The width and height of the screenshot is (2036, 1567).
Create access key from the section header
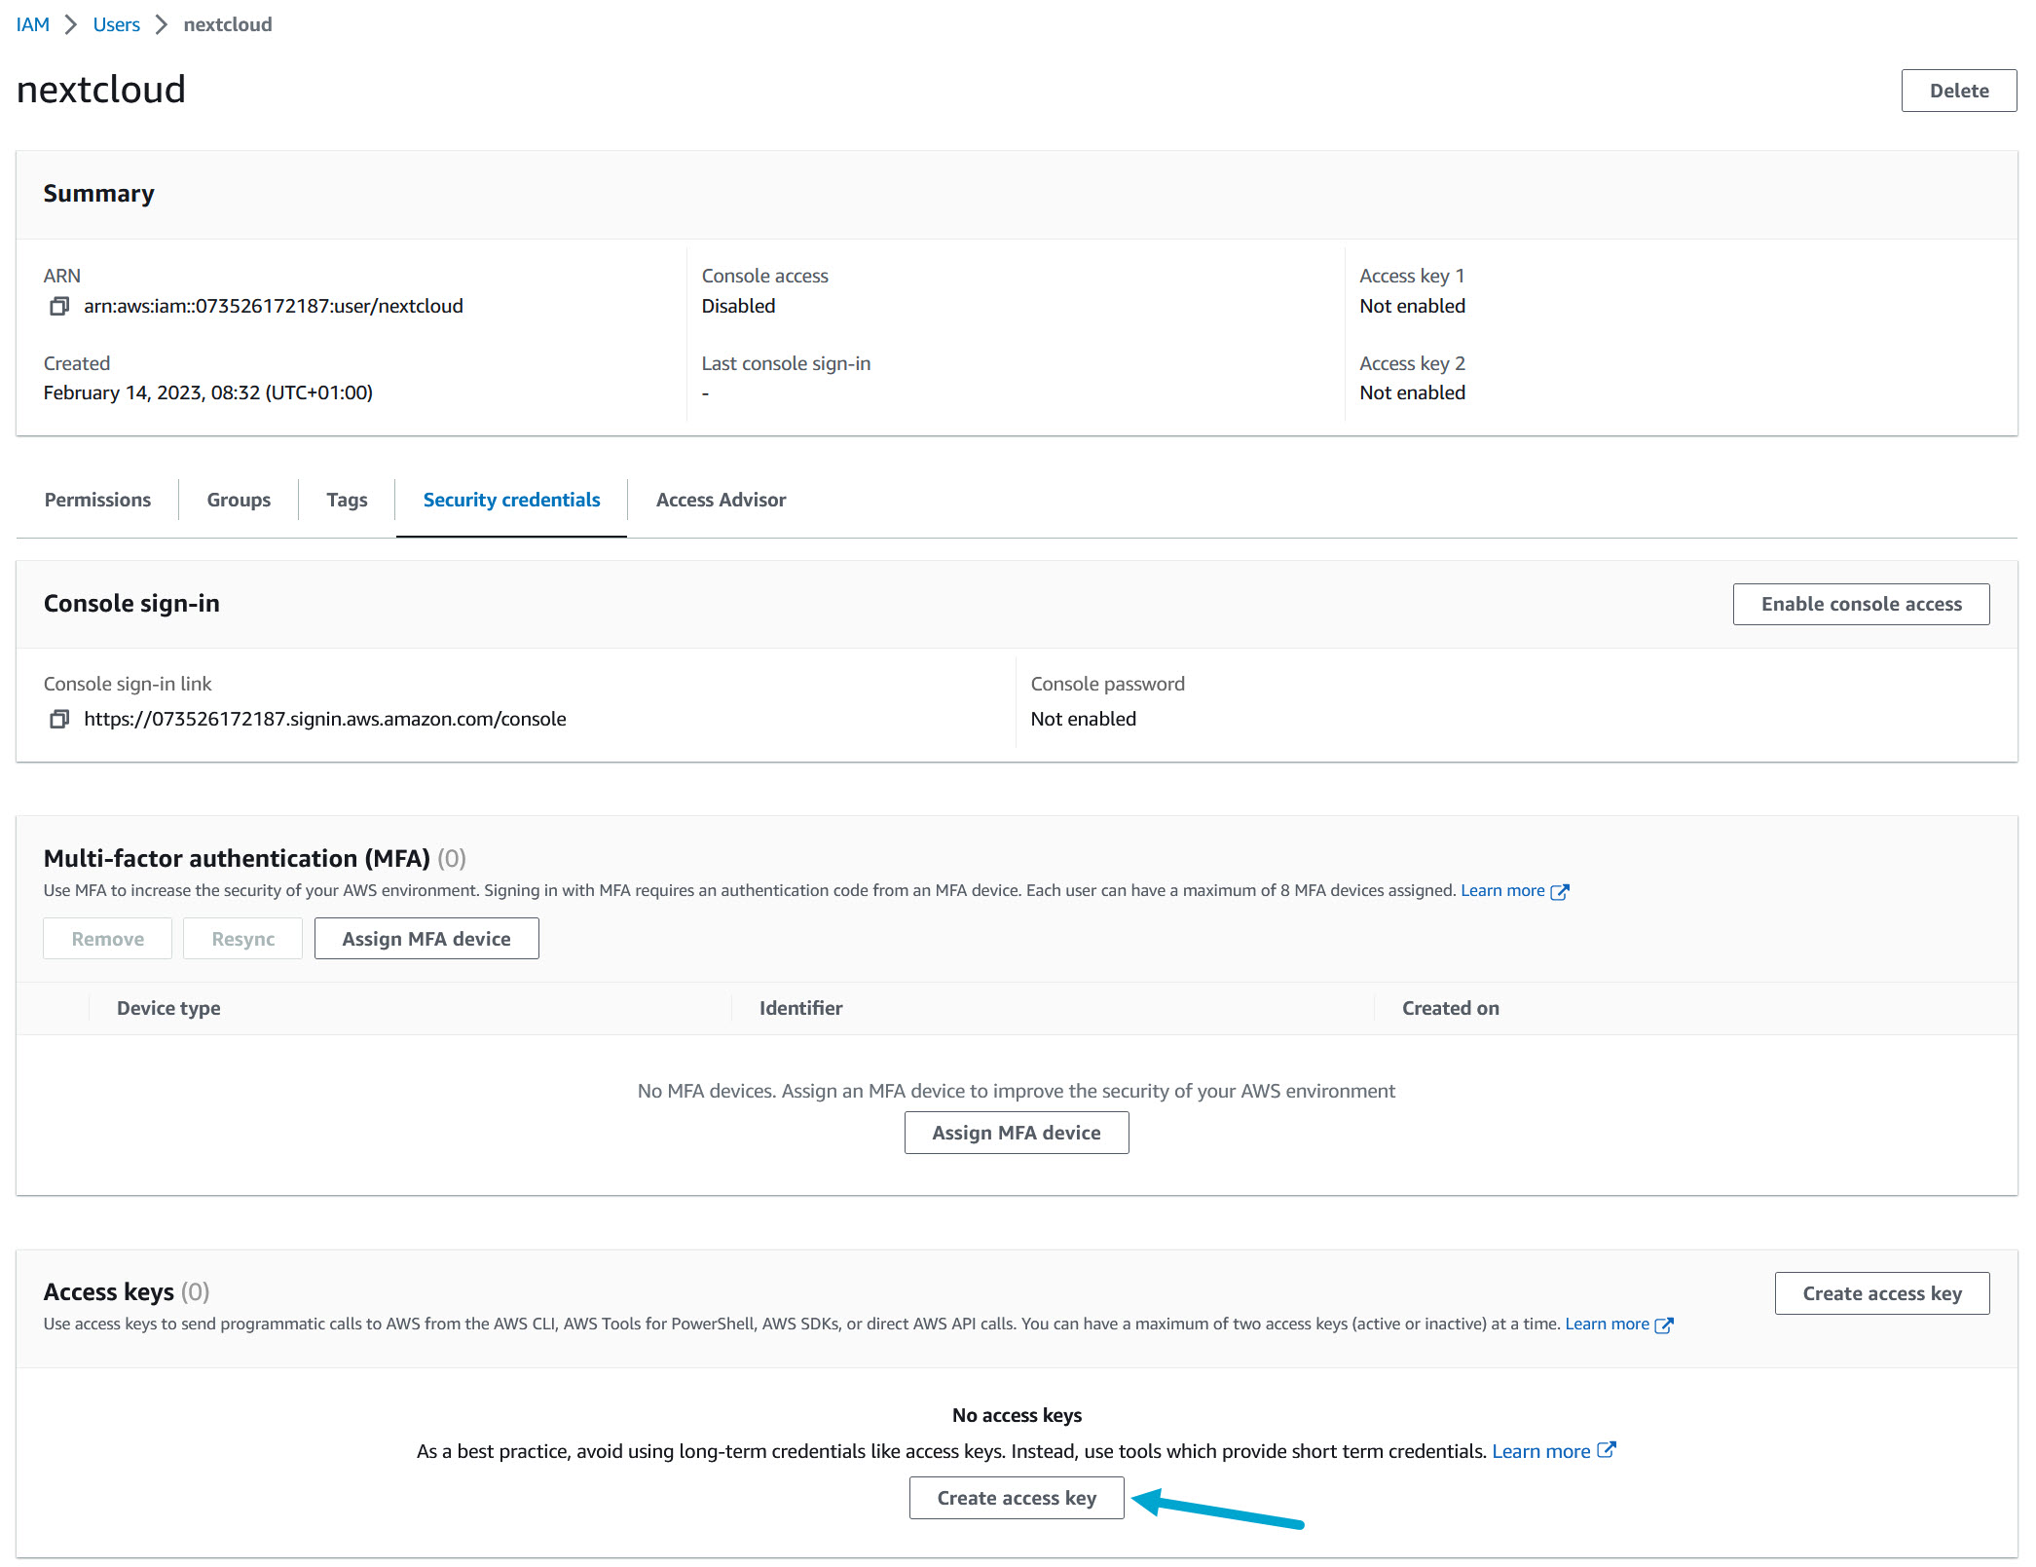[x=1881, y=1292]
